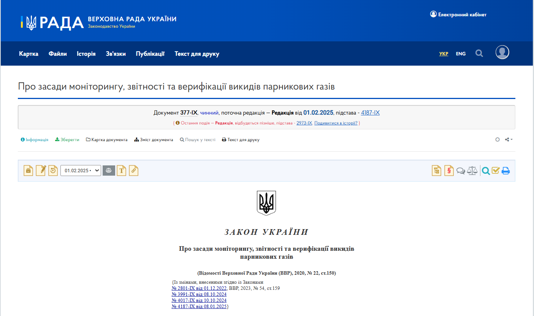This screenshot has height=316, width=534.
Task: Open the text view via the T icon
Action: [x=121, y=170]
